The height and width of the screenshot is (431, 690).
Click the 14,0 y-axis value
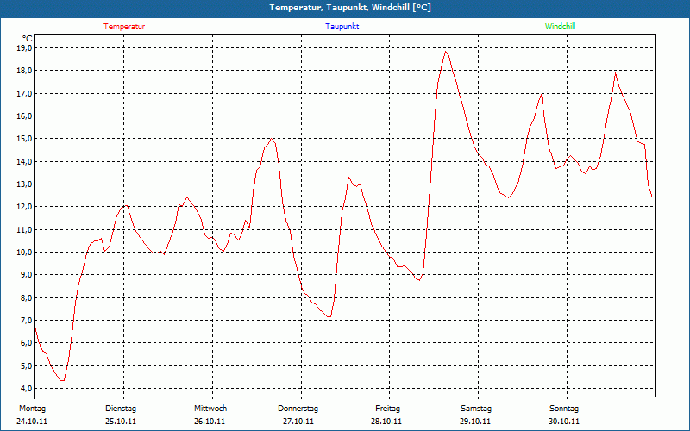[x=25, y=161]
